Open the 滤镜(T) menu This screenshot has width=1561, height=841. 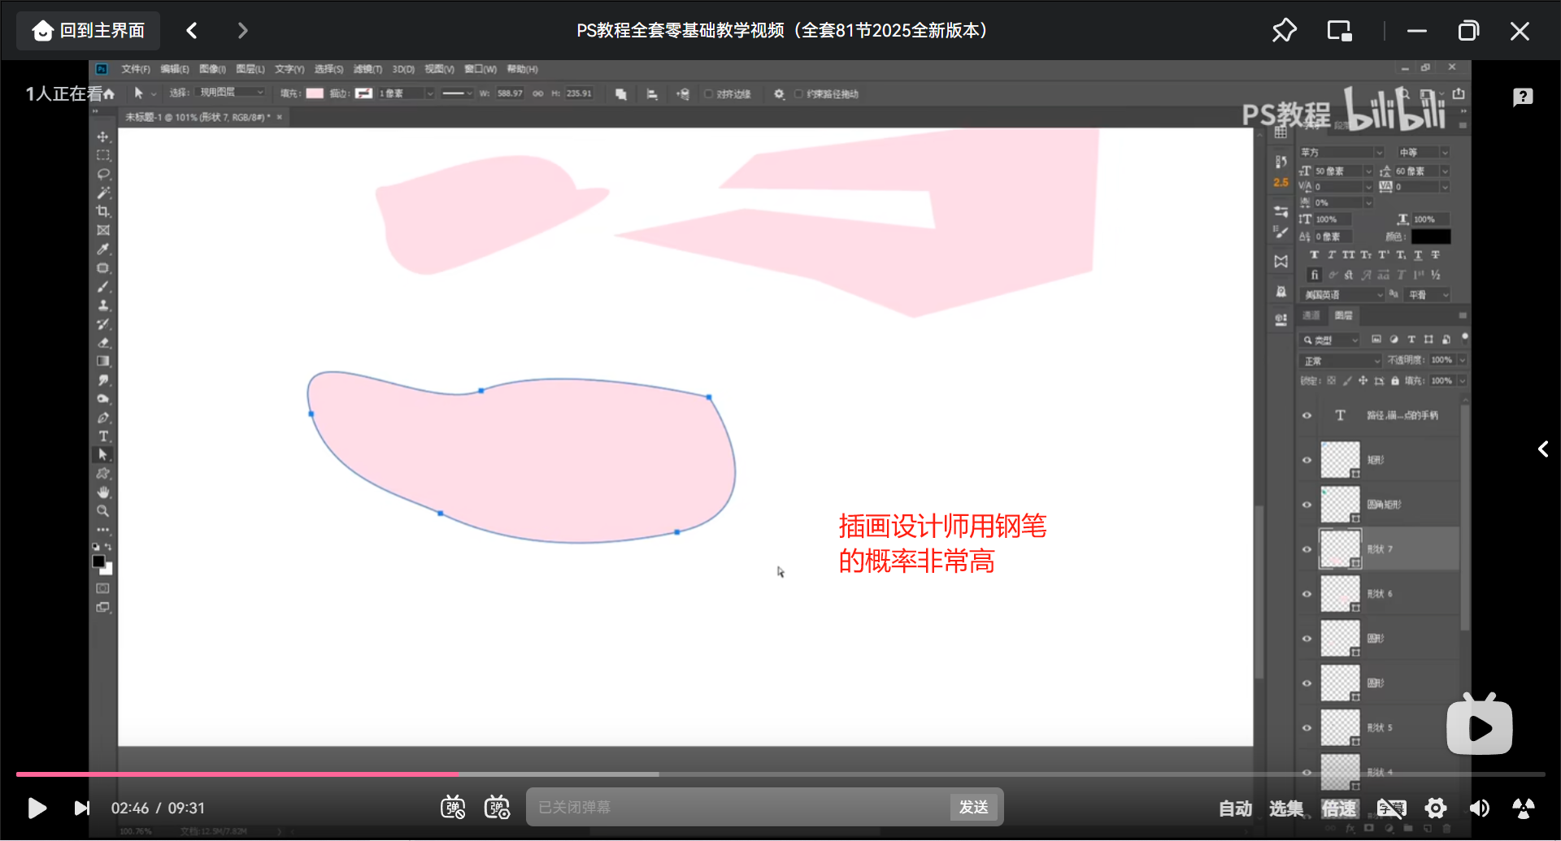(367, 69)
